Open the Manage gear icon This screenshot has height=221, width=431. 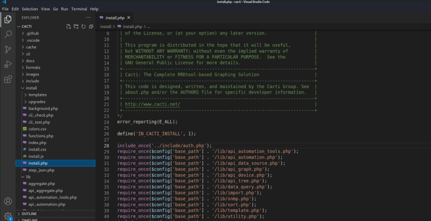coord(8,216)
